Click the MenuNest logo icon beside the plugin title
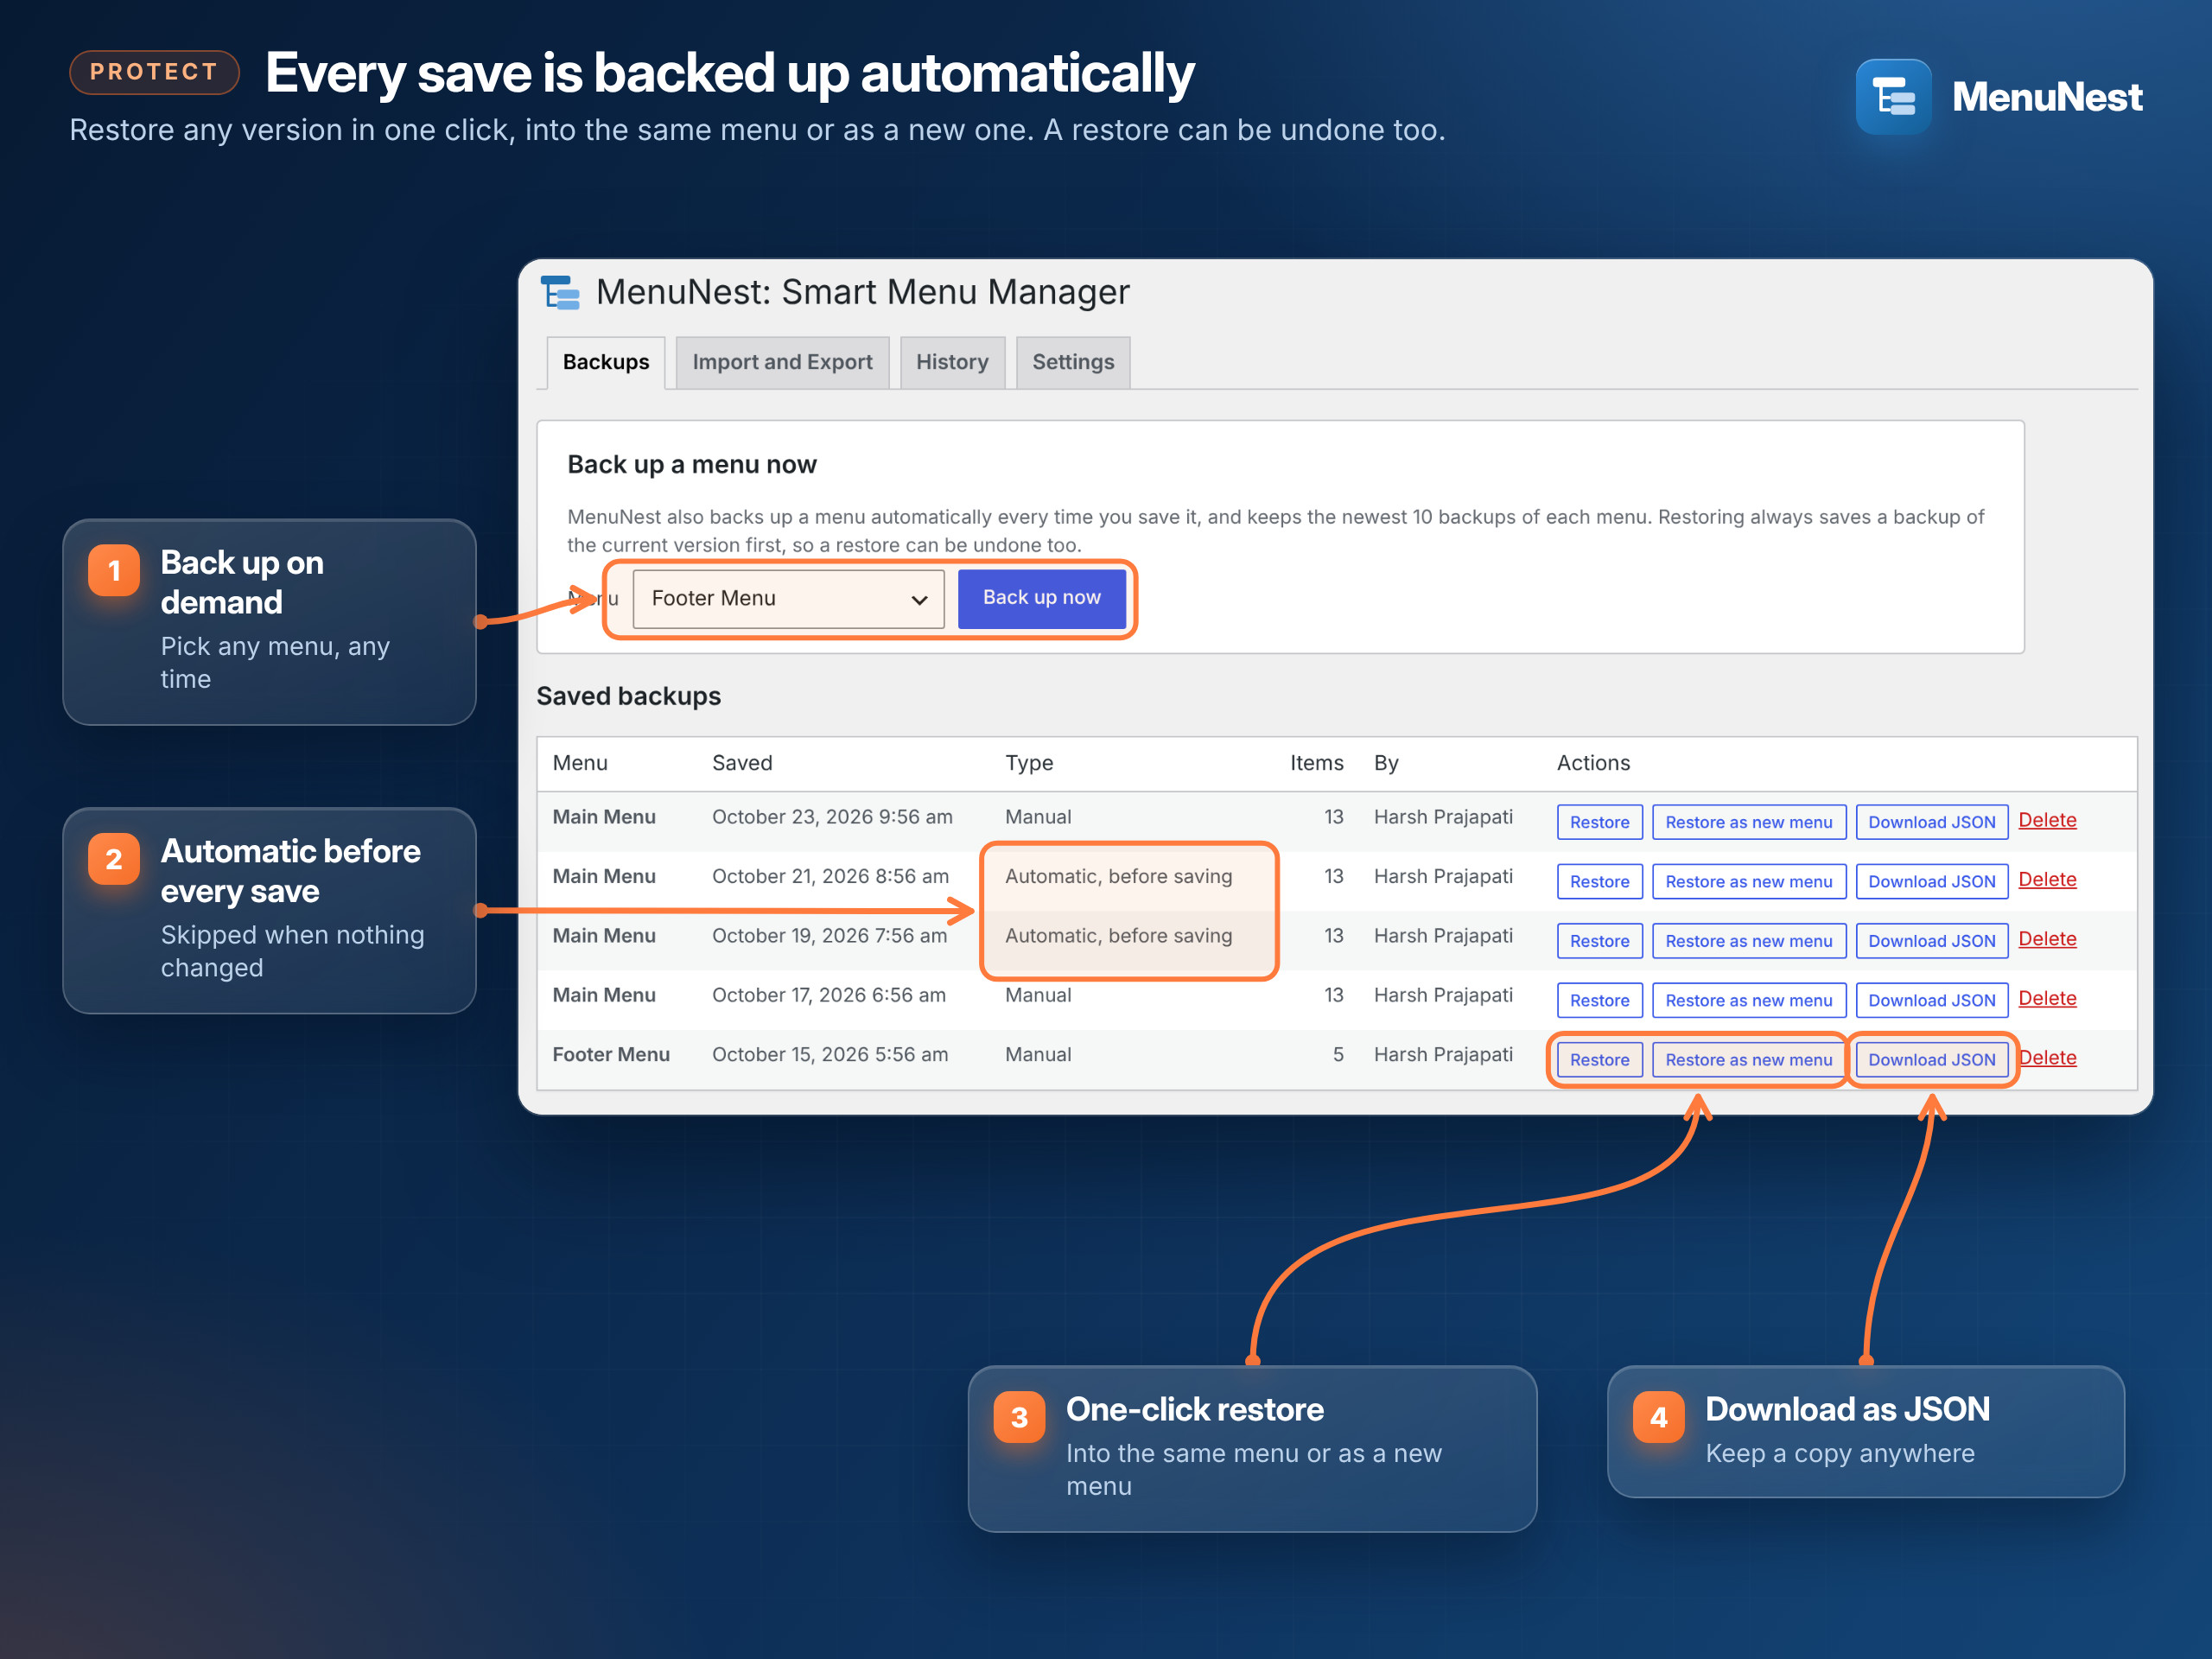Screen dimensions: 2212x1659 pyautogui.click(x=560, y=292)
